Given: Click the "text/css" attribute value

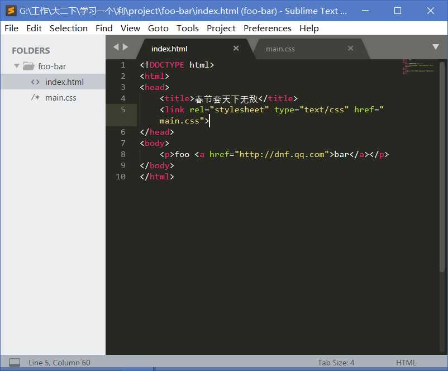Looking at the screenshot, I should pos(324,110).
